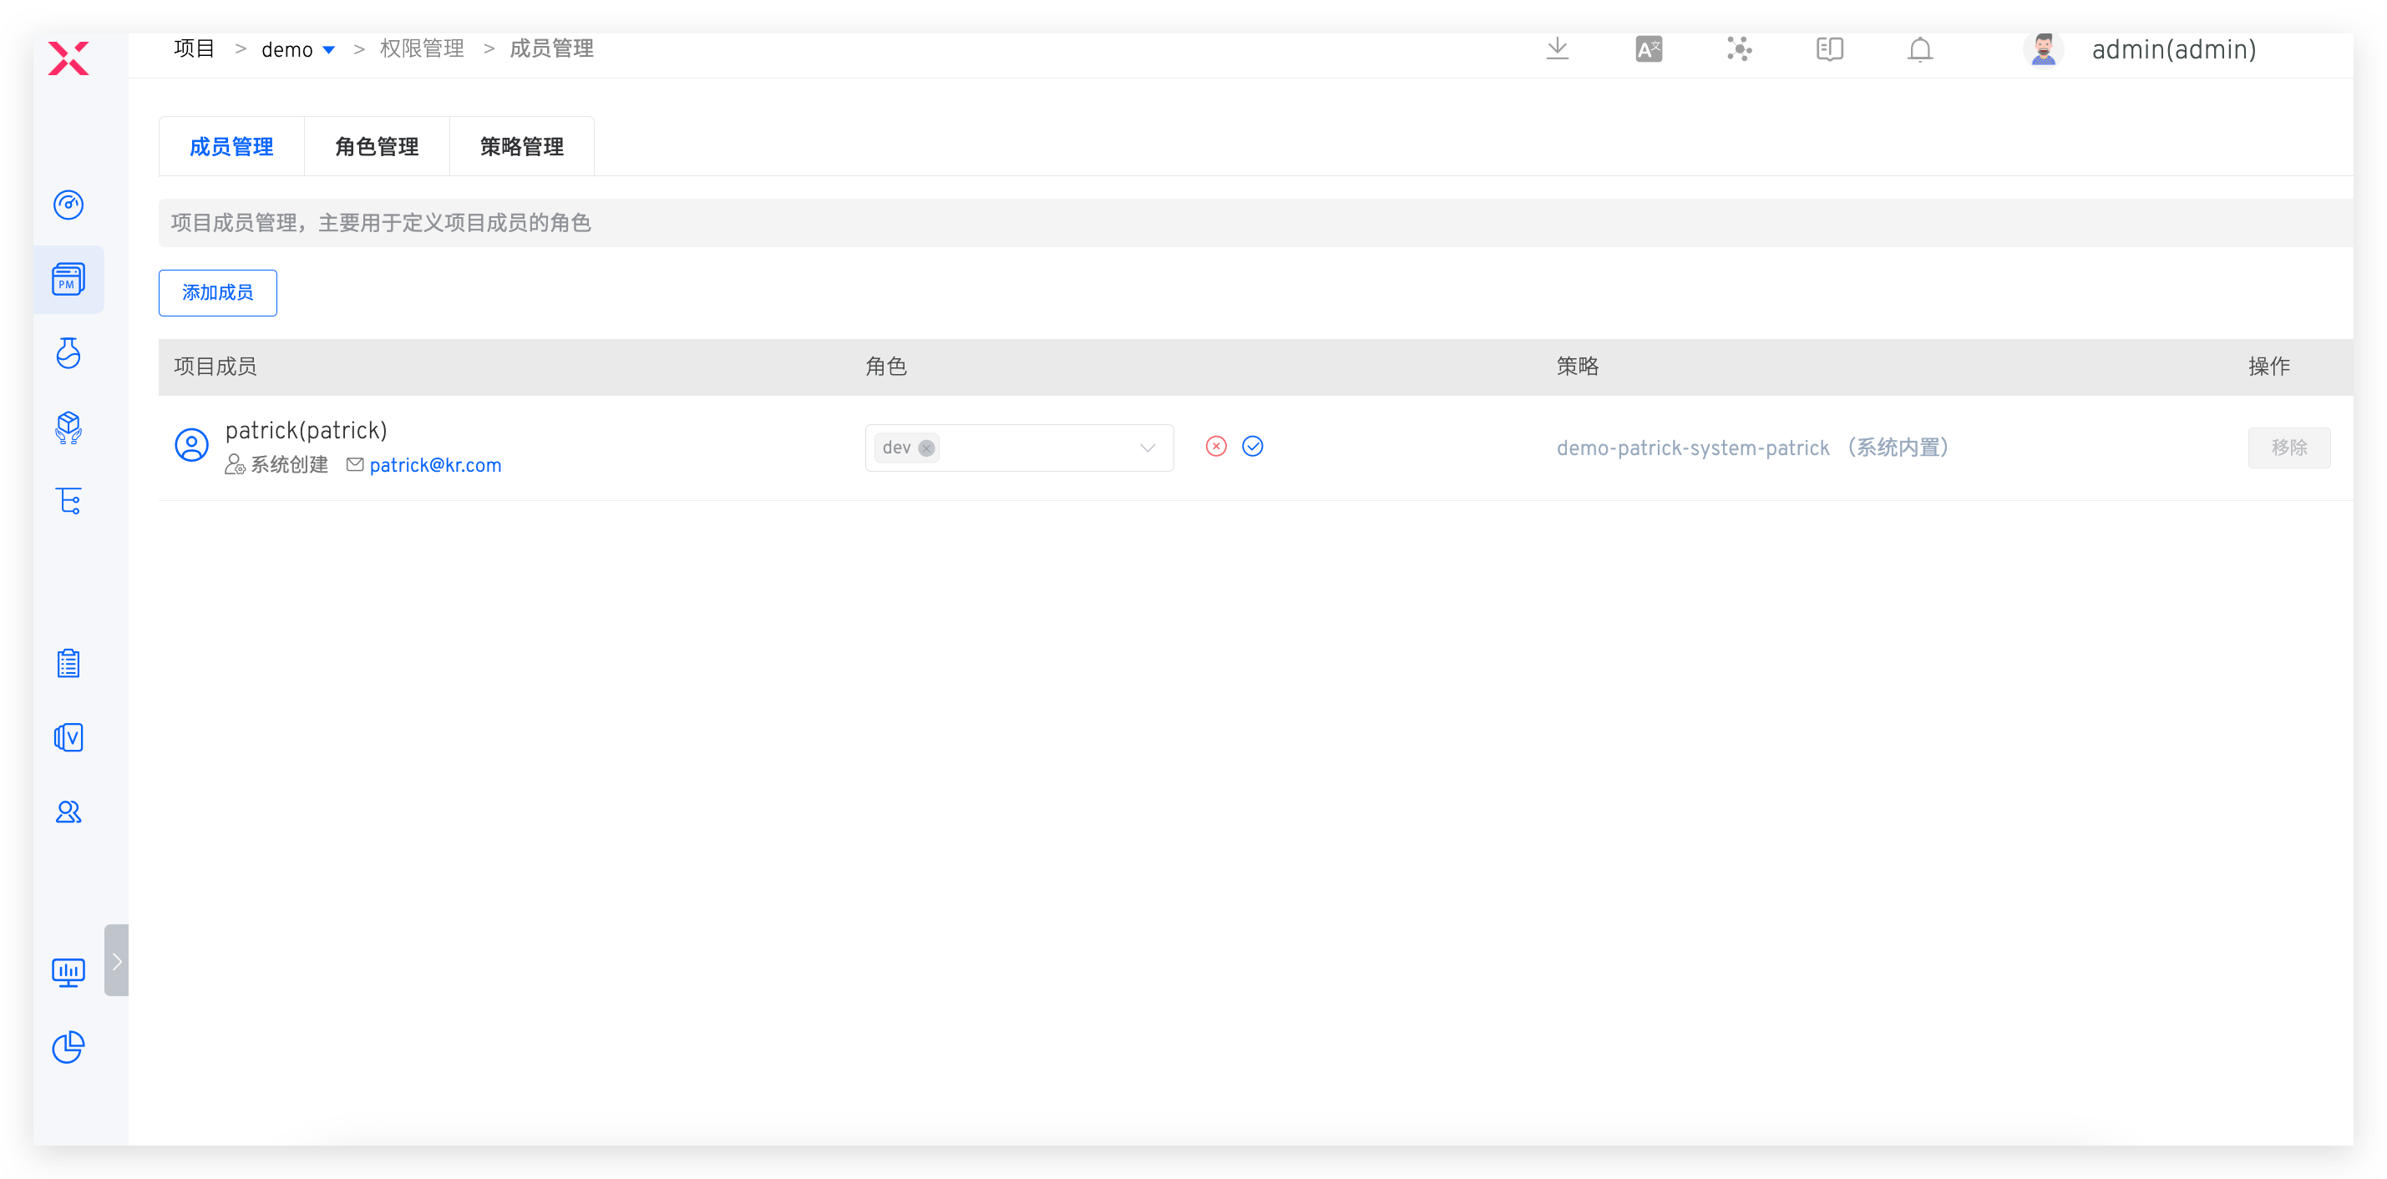The width and height of the screenshot is (2387, 1179).
Task: Click the language translate icon in header
Action: pyautogui.click(x=1649, y=49)
